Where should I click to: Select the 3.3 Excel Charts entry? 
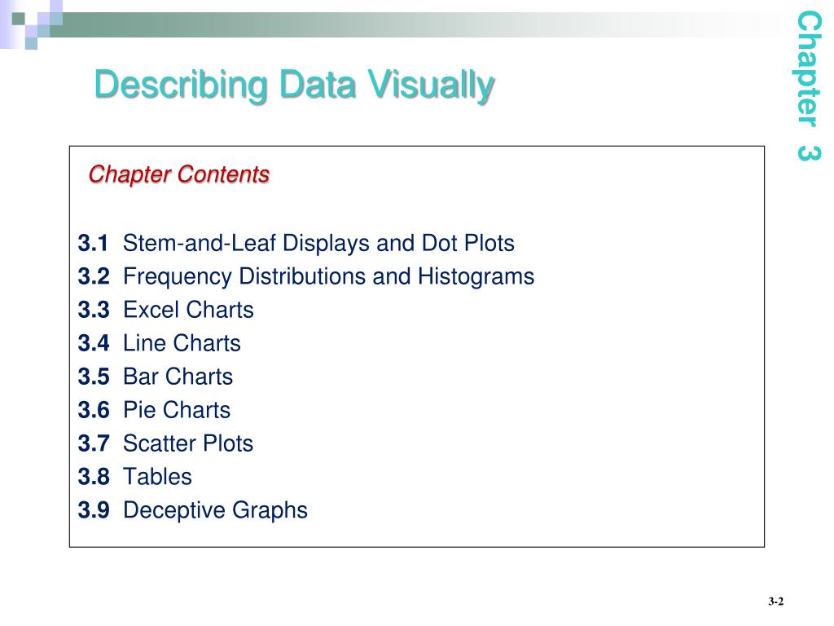tap(166, 310)
